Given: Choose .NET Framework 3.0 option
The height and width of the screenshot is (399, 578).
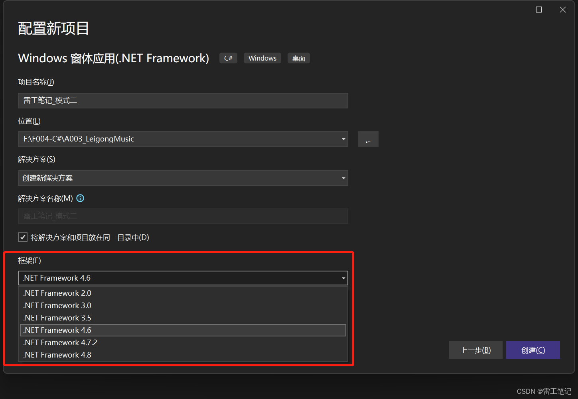Looking at the screenshot, I should (x=183, y=305).
